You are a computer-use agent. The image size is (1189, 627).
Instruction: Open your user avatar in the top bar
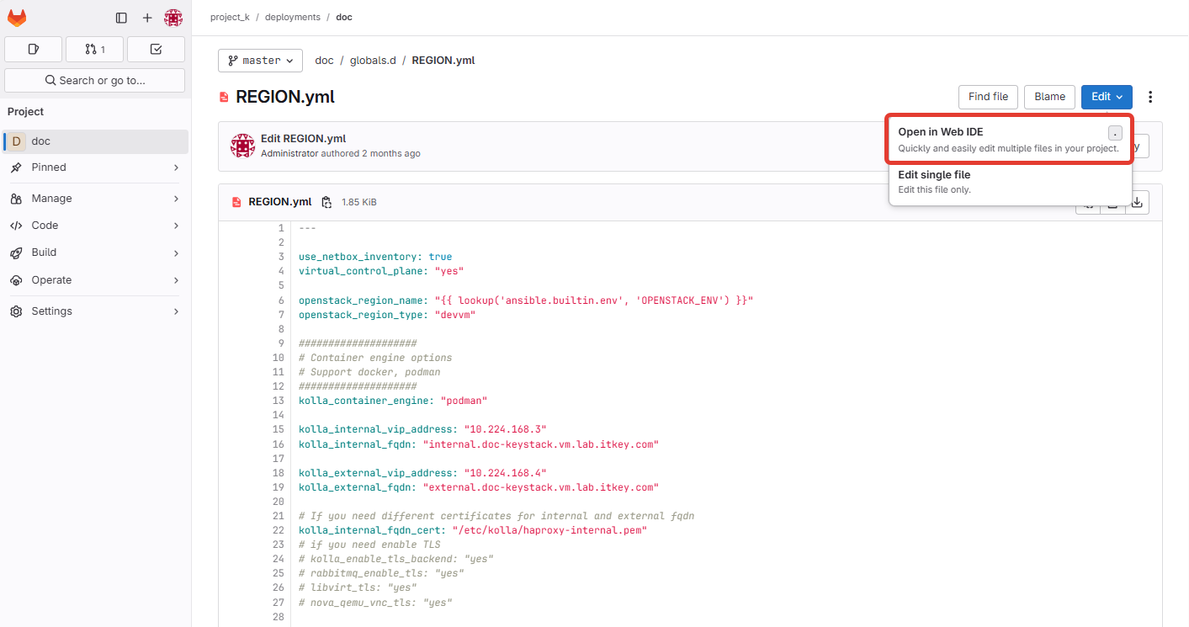click(173, 17)
